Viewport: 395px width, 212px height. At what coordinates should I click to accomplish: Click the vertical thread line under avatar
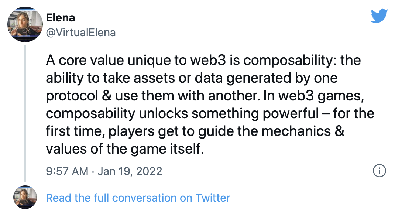click(25, 111)
